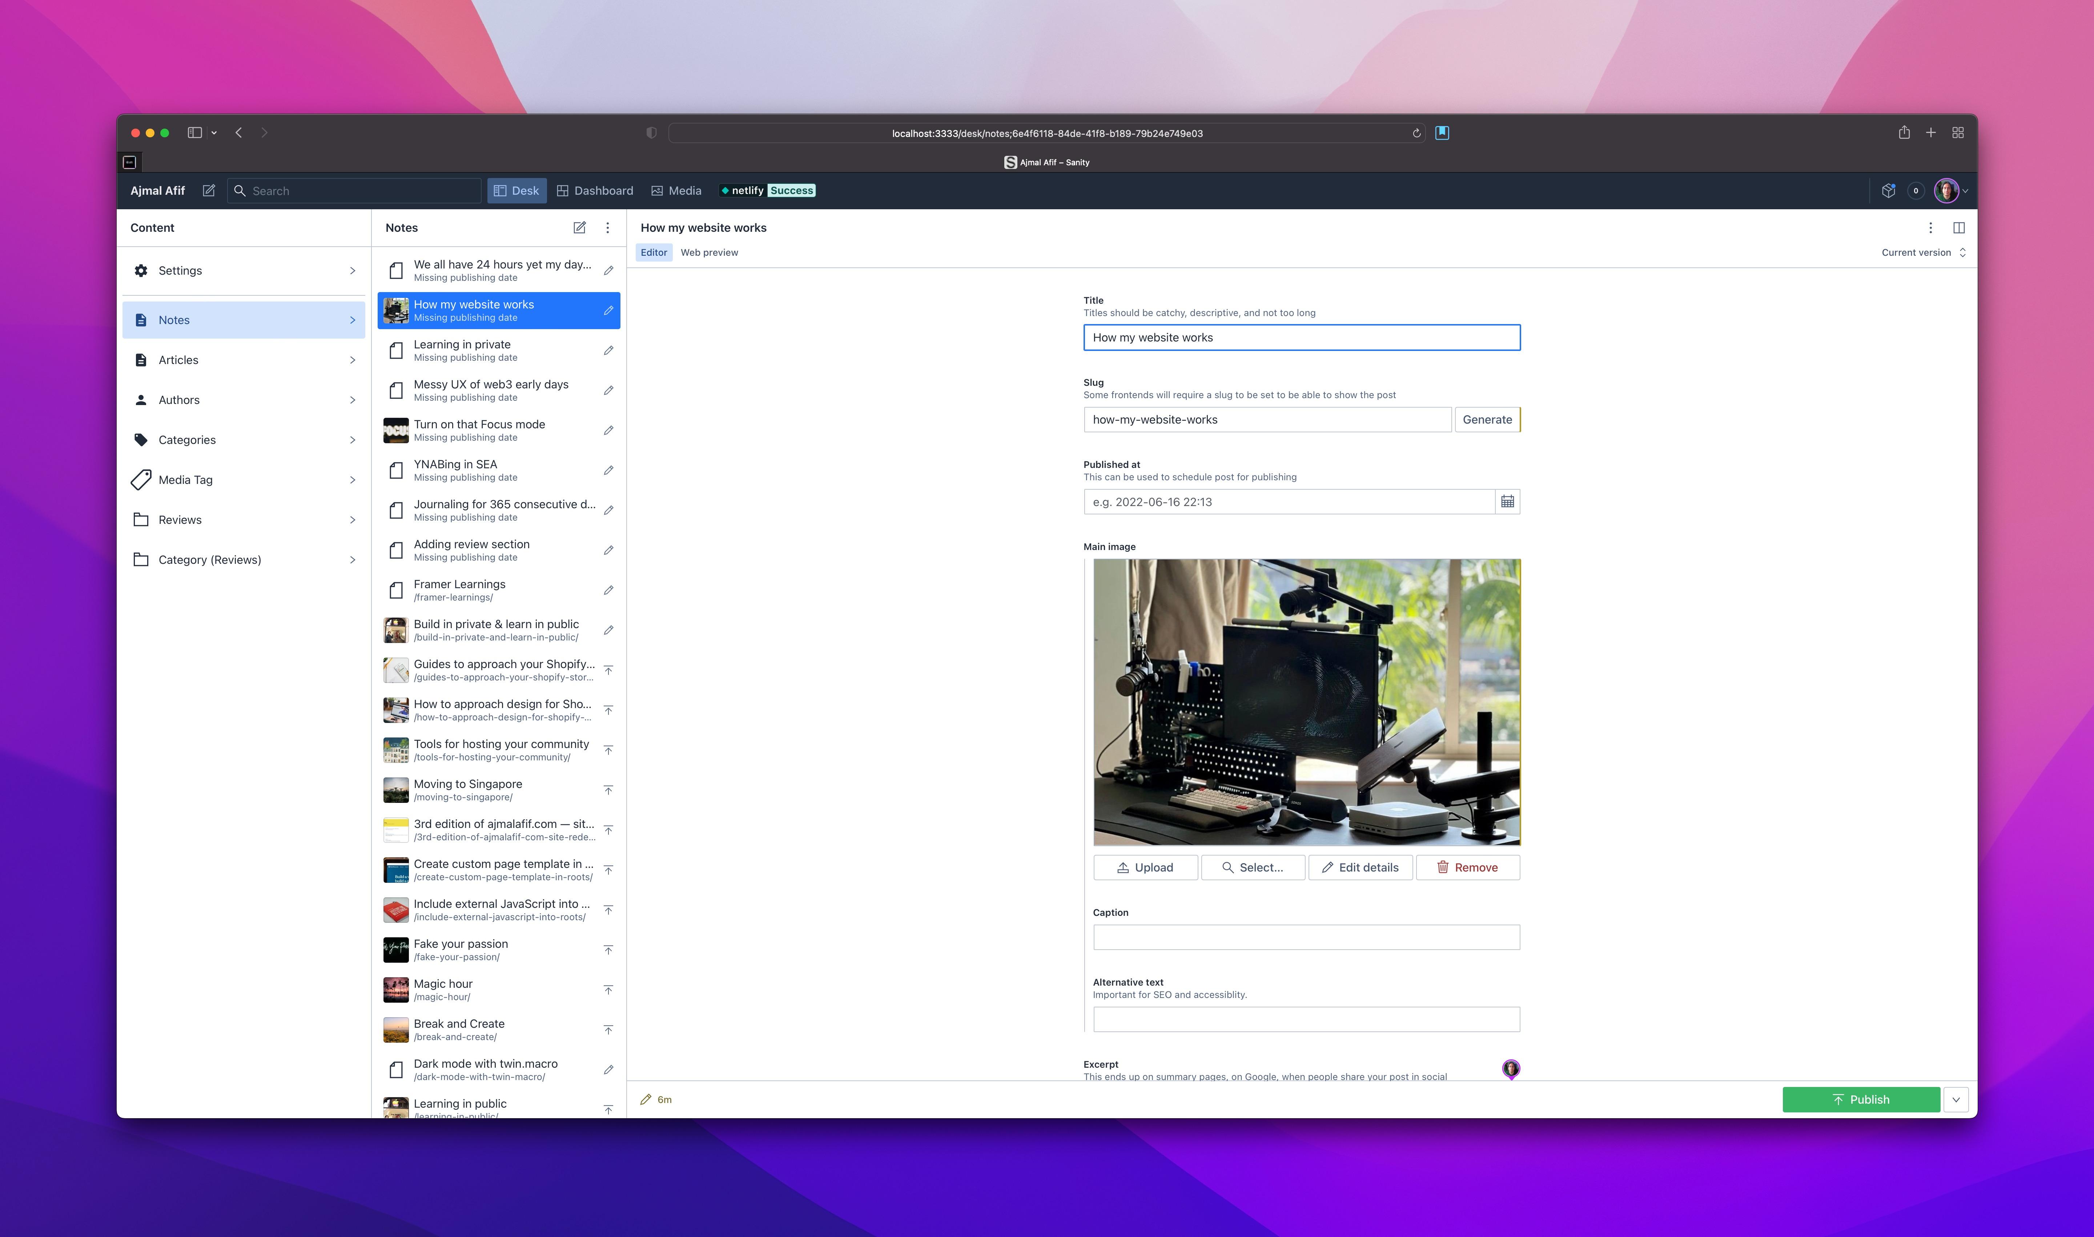This screenshot has width=2094, height=1237.
Task: Focus the Alternative text input field
Action: [1306, 1019]
